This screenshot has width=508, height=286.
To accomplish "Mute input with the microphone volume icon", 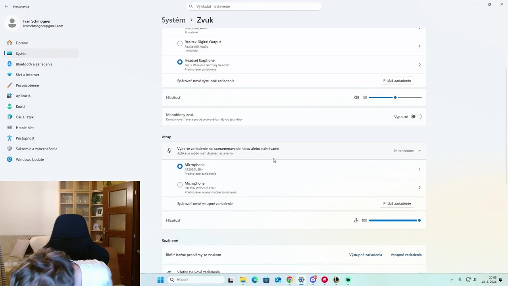I will (x=356, y=220).
